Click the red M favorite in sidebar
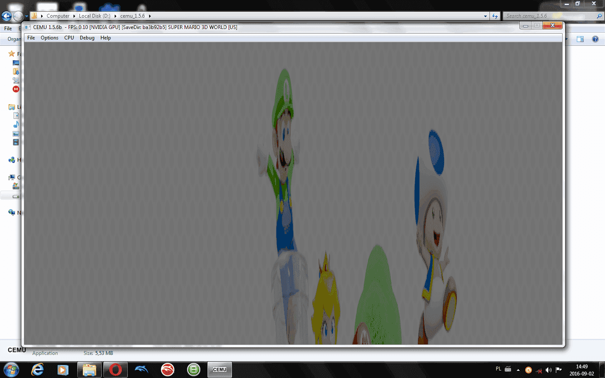Screen dimensions: 605x378 click(x=16, y=89)
